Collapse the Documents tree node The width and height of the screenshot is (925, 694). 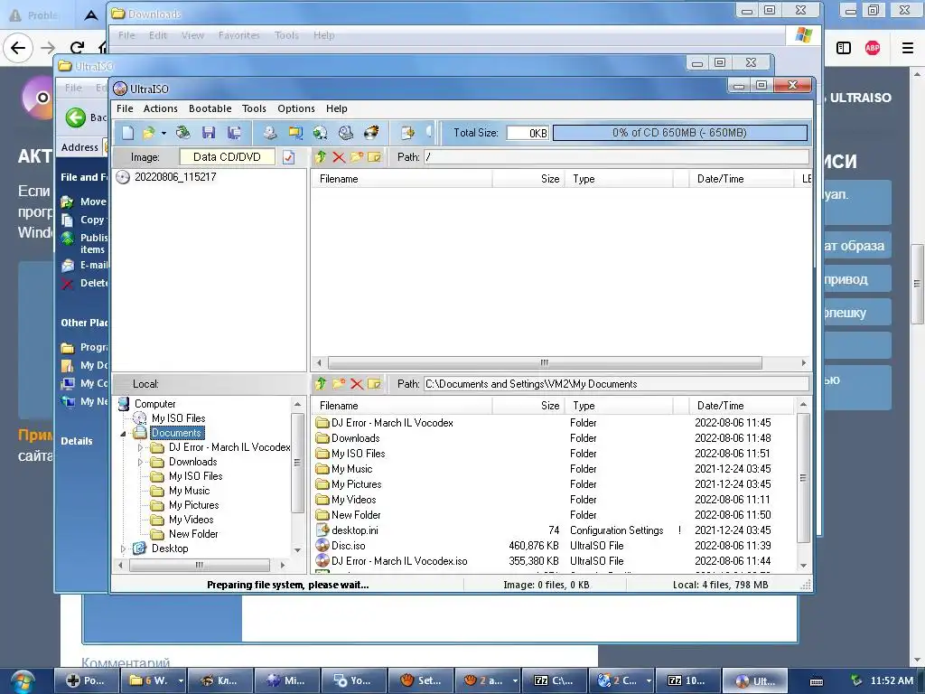(x=123, y=433)
